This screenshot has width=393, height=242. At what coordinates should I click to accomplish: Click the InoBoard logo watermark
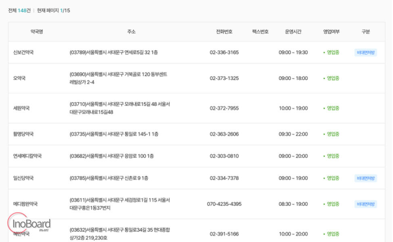click(x=29, y=223)
